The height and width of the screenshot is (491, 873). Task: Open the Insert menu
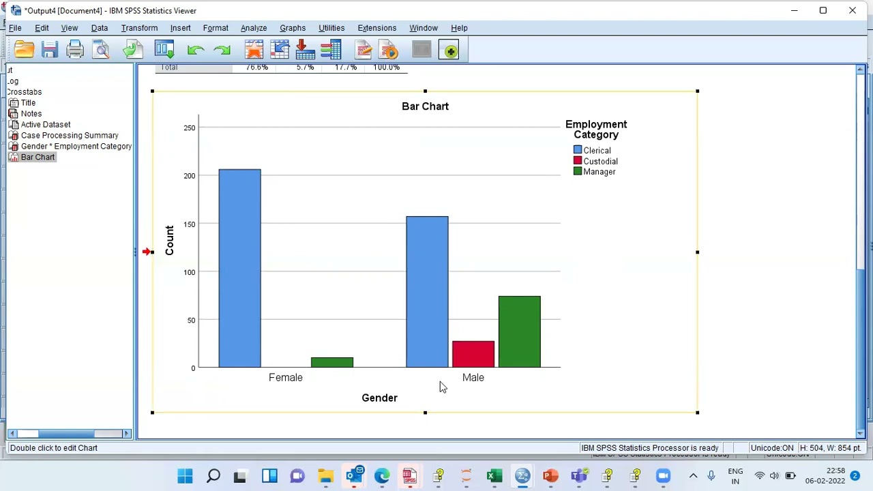pyautogui.click(x=180, y=28)
